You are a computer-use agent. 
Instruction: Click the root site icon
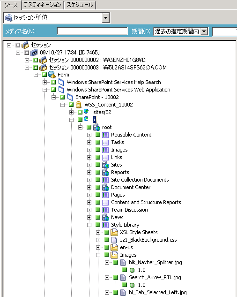click(96, 127)
